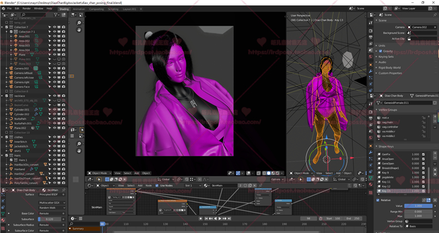The image size is (439, 233).
Task: Open the outliner filter funnel
Action: click(56, 15)
